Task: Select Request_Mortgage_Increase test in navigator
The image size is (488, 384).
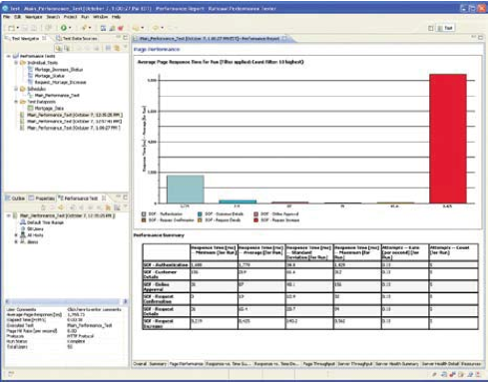Action: tap(60, 82)
